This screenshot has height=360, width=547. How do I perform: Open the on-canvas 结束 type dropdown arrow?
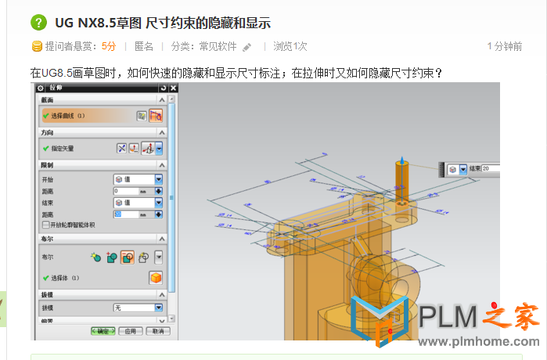463,170
